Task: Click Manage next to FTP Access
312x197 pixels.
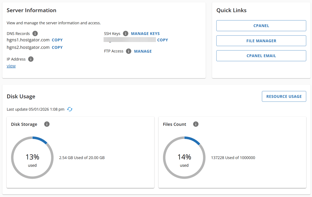Action: [143, 51]
